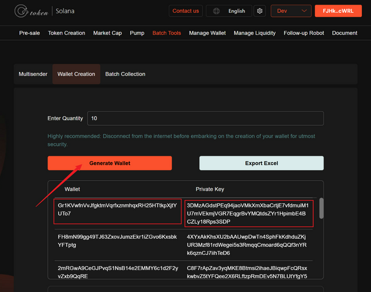
Task: Open settings gear icon in header
Action: point(260,11)
